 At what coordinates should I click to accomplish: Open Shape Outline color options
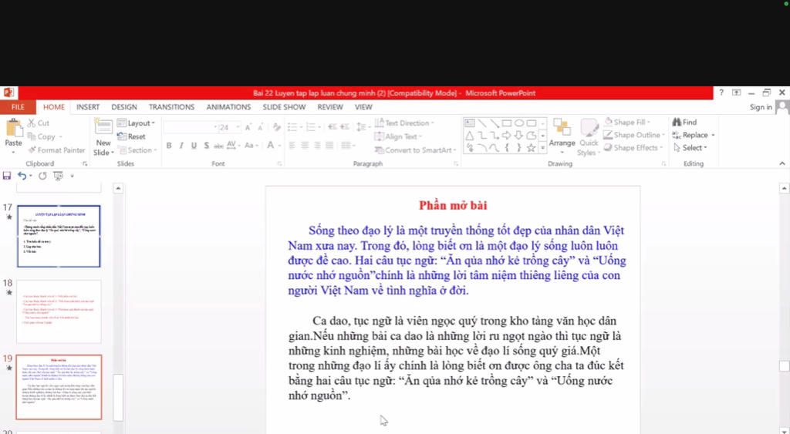pos(634,135)
